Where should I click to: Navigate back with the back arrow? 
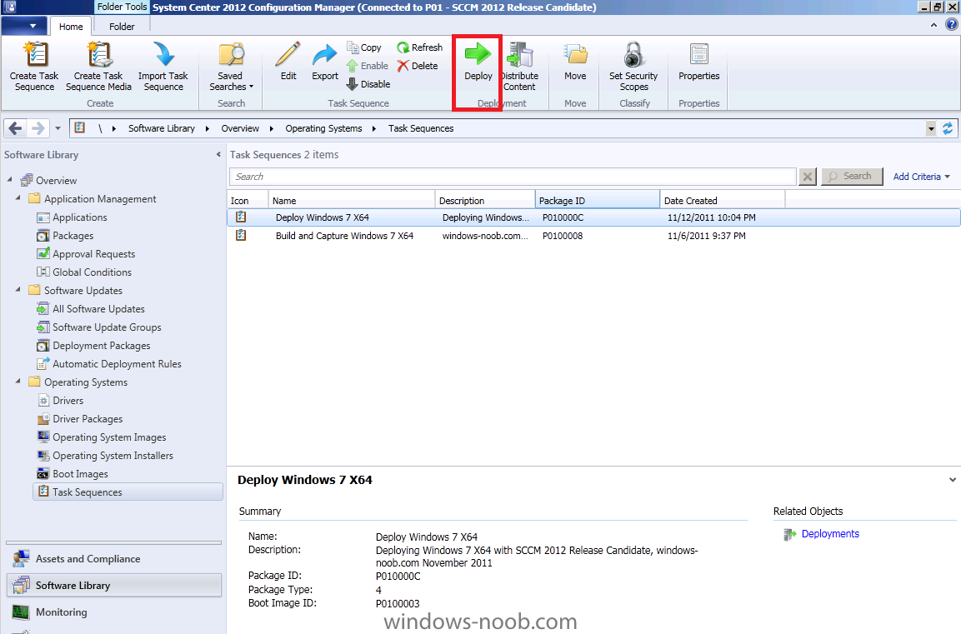click(x=15, y=128)
